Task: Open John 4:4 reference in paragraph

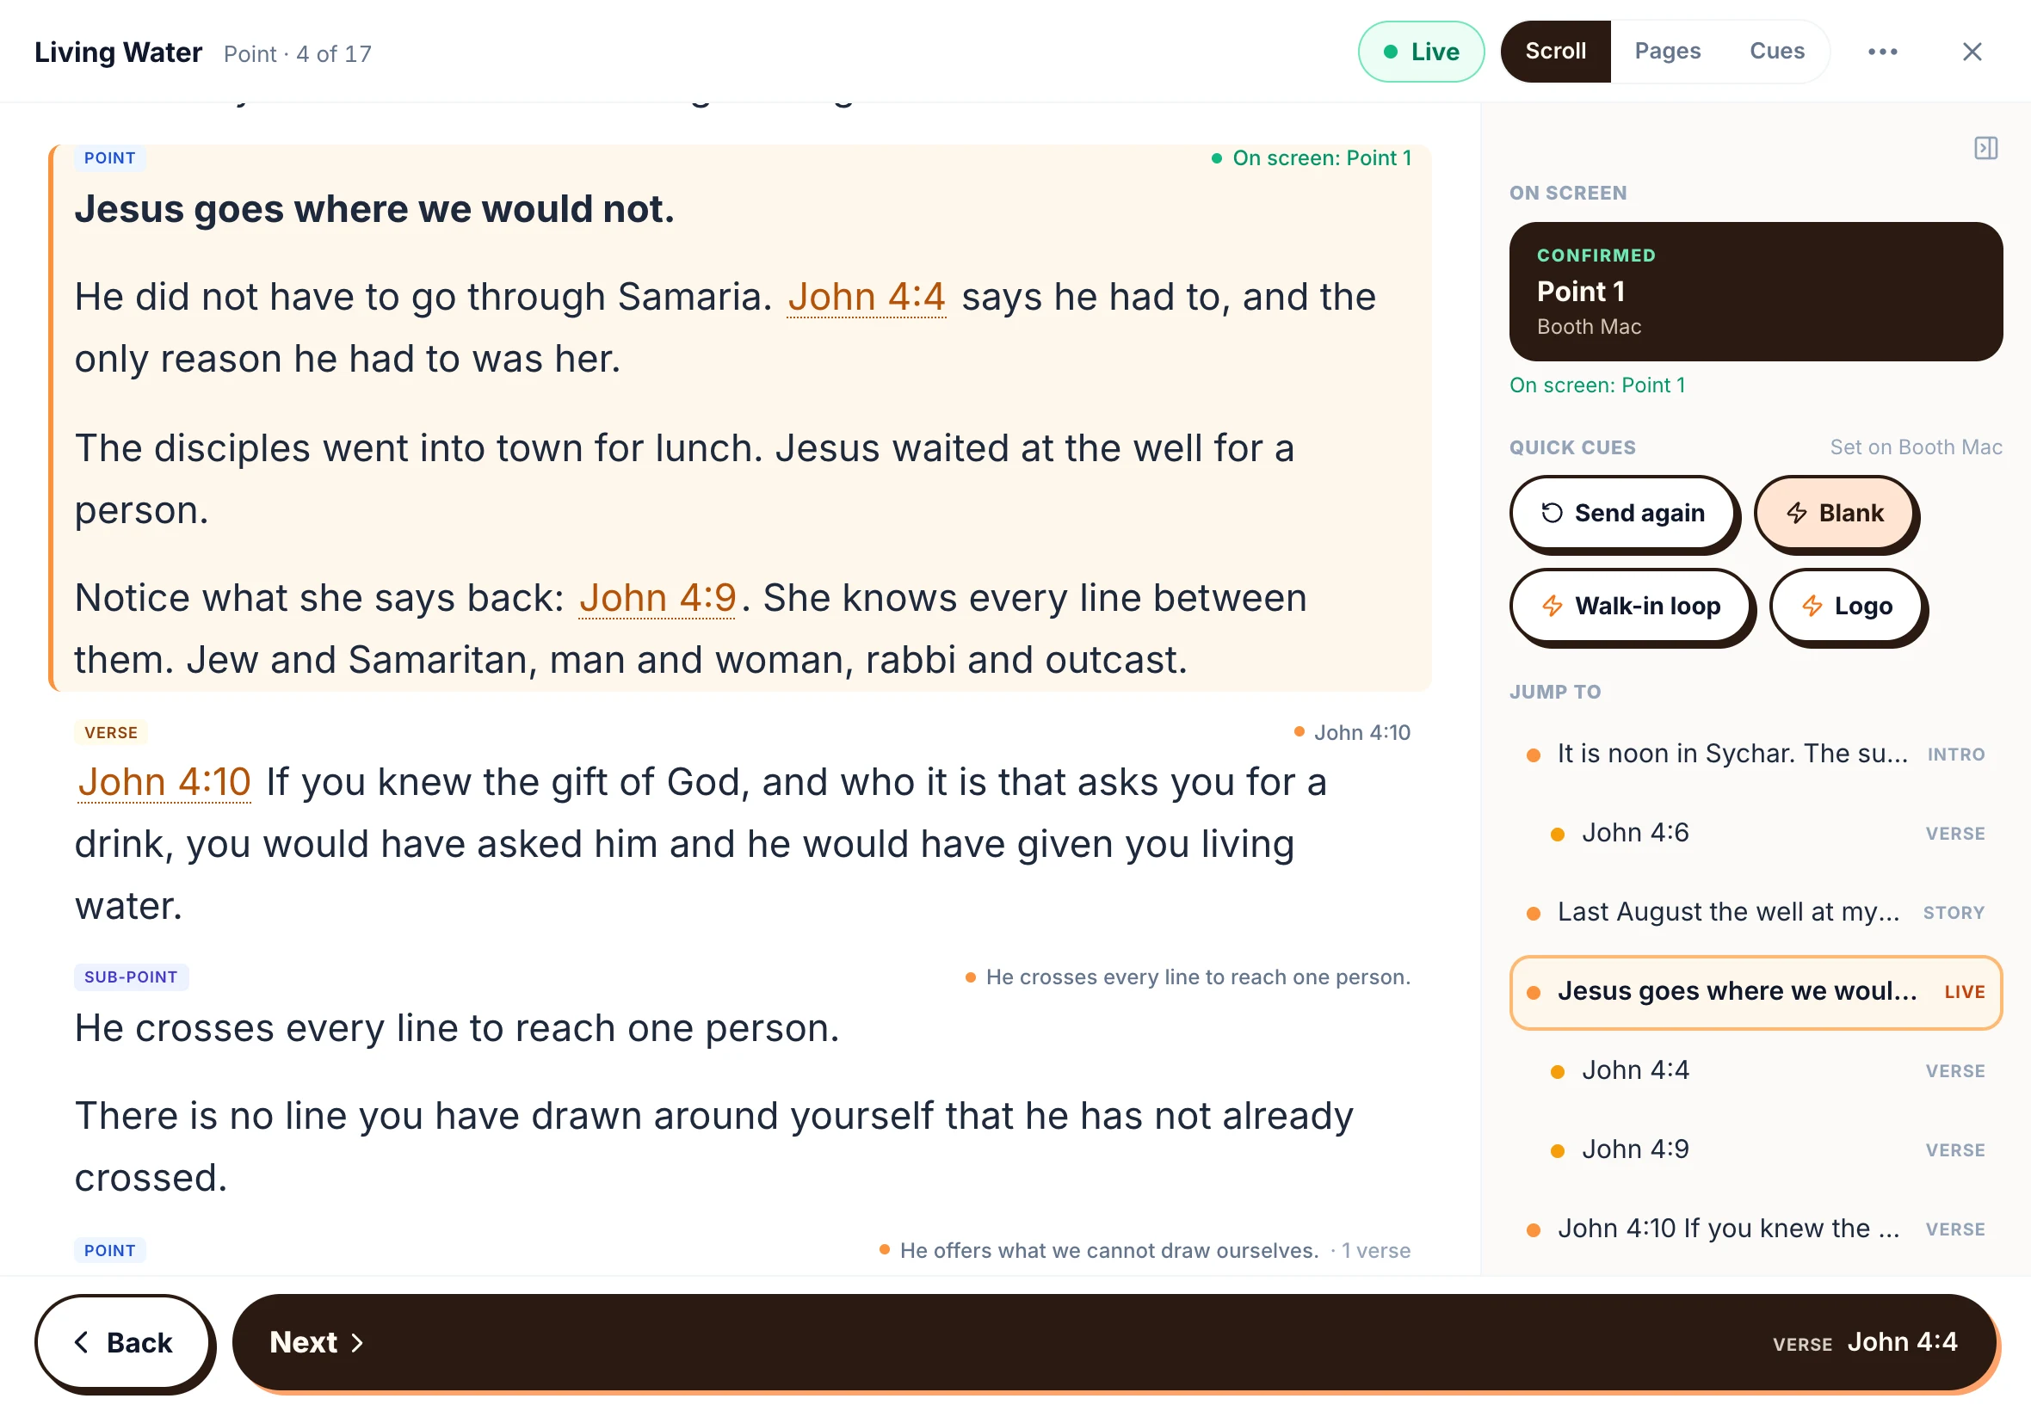Action: click(x=867, y=297)
